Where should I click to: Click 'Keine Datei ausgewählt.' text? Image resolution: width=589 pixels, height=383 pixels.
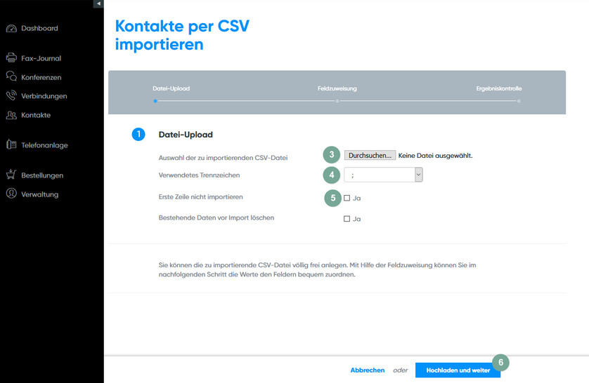coord(435,156)
